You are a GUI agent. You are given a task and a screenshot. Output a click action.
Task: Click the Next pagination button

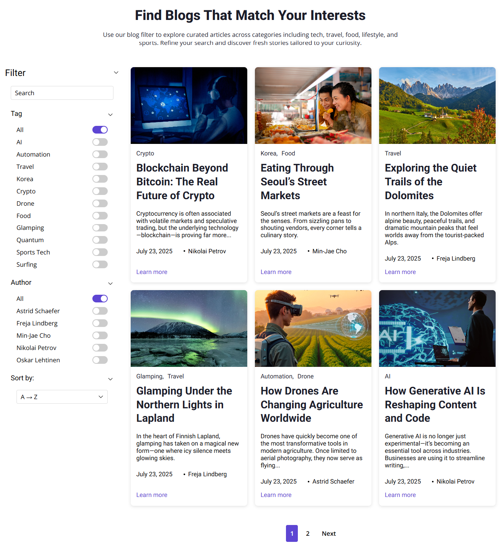329,533
